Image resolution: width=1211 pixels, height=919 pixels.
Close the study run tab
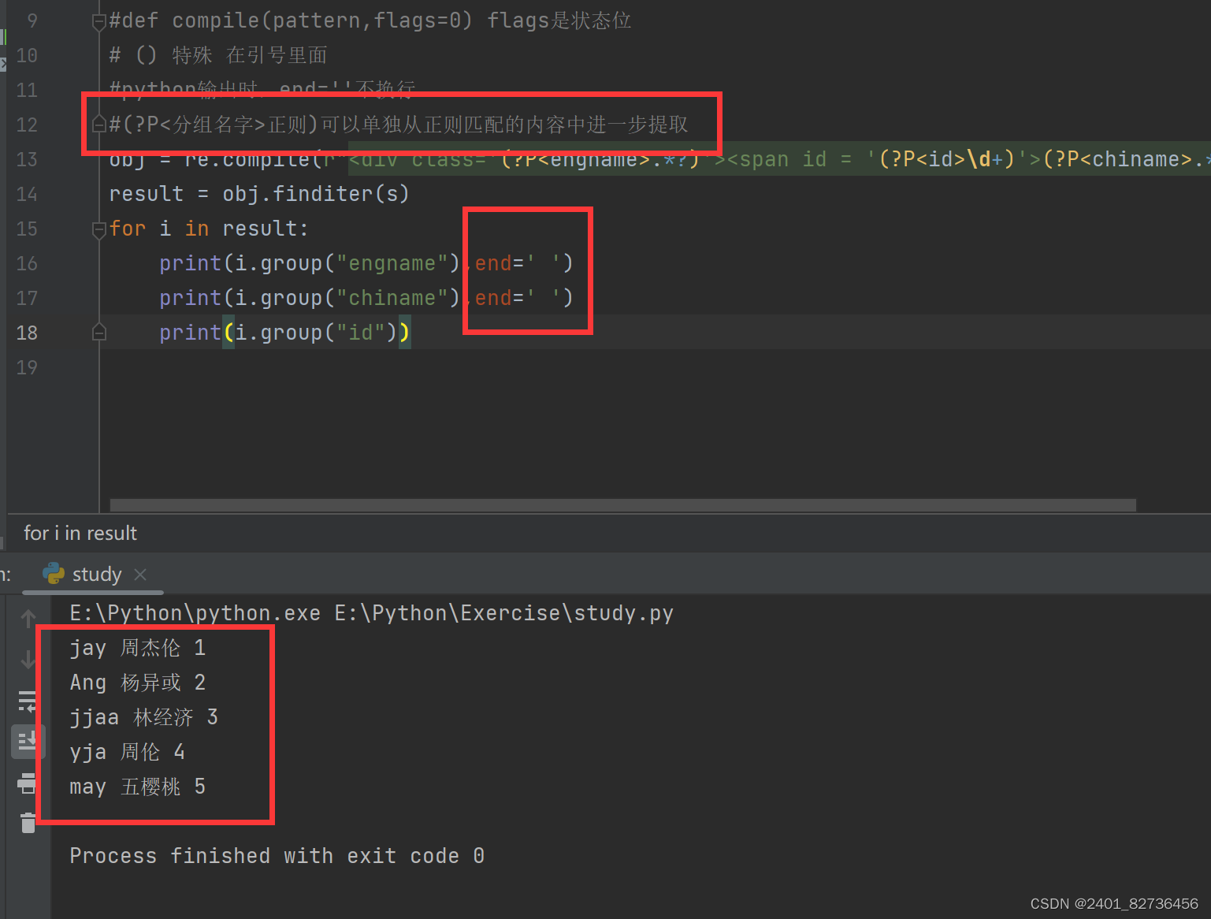140,575
